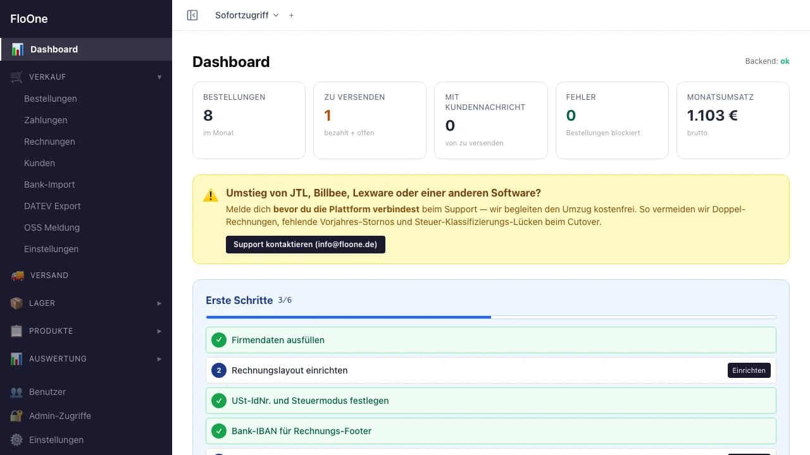Expand the Produkte section arrow

159,331
